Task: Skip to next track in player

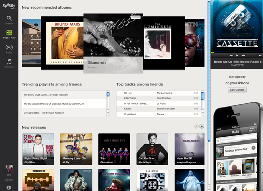Action: pos(244,55)
